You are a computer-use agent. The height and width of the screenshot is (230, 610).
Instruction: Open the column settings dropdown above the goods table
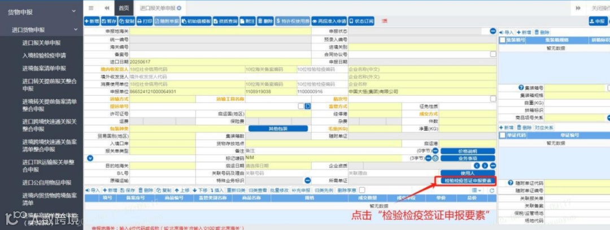click(477, 190)
